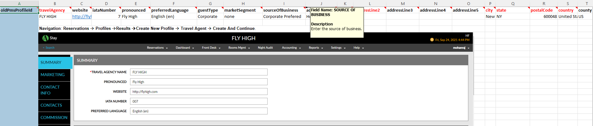593x126 pixels.
Task: Select the iataNumber header cell
Action: point(106,10)
